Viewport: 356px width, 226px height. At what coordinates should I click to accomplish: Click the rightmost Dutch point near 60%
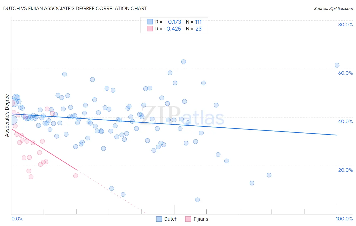pos(337,65)
